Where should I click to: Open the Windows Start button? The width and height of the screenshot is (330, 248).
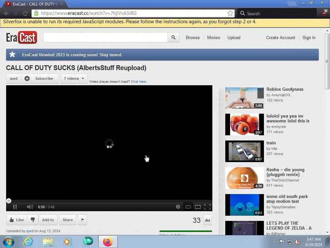[x=9, y=242]
